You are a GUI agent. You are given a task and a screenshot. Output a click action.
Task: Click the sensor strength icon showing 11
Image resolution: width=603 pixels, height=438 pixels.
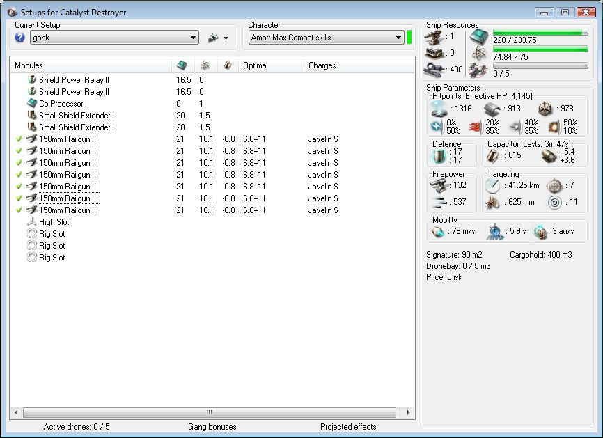555,202
